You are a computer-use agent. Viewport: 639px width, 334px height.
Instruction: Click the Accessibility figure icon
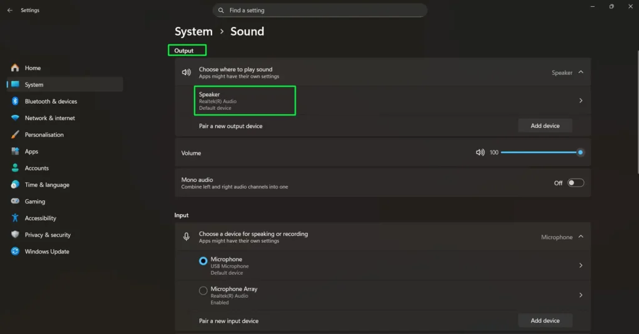pyautogui.click(x=15, y=218)
